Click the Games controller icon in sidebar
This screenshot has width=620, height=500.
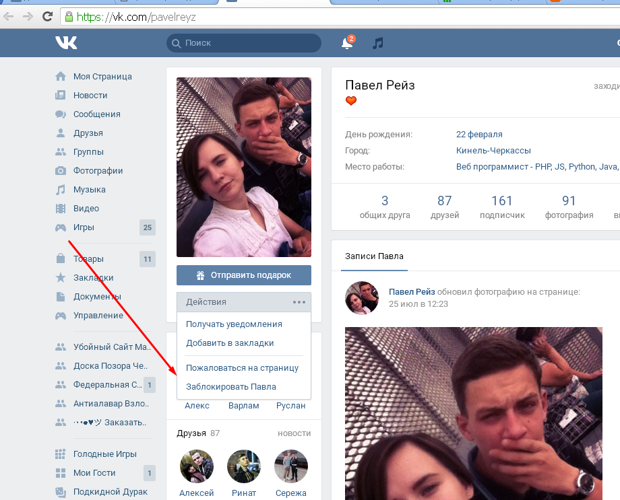coord(61,227)
